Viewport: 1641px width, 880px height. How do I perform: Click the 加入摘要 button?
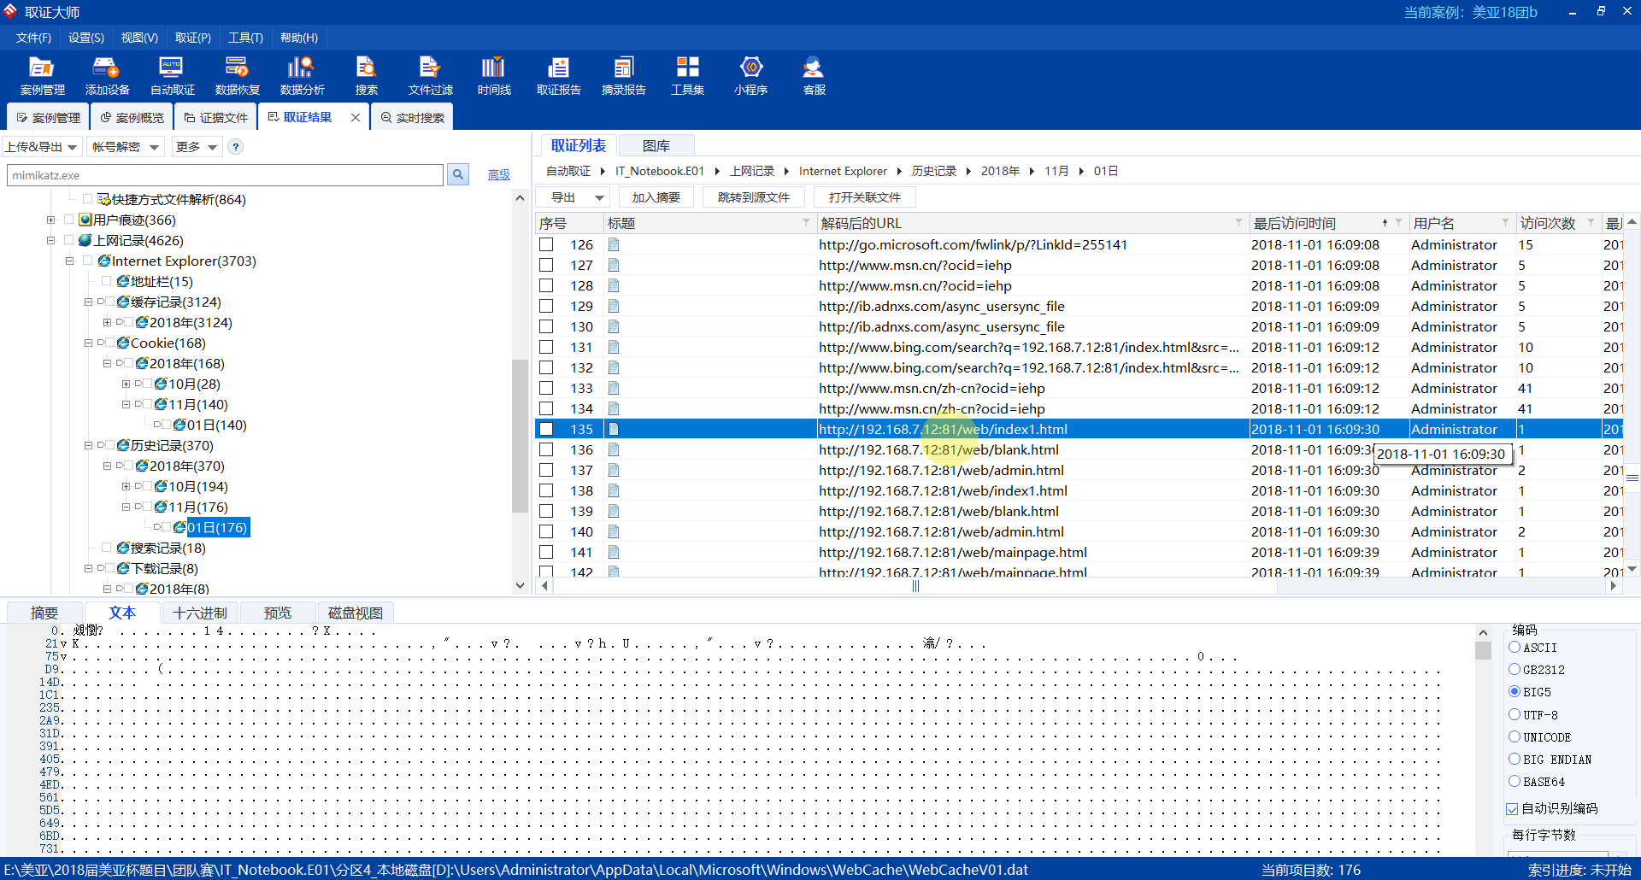656,197
